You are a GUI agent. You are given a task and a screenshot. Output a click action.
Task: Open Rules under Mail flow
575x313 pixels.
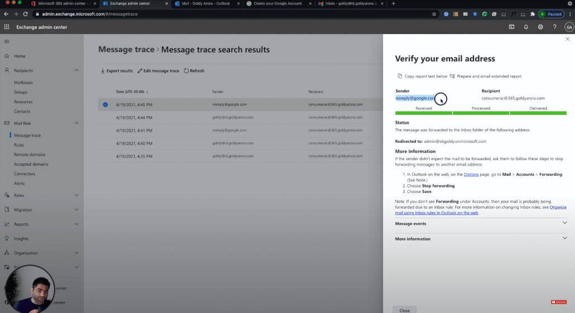[x=19, y=145]
